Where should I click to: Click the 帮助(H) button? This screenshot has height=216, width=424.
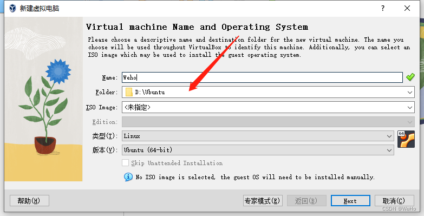[x=29, y=201]
